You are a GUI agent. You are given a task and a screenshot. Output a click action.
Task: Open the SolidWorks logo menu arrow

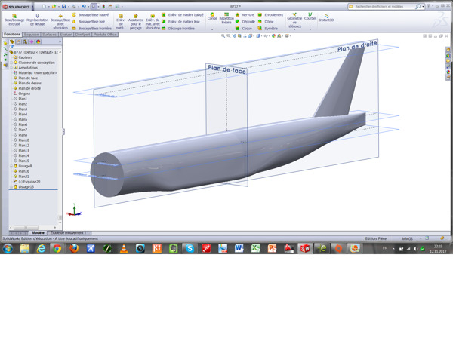32,7
